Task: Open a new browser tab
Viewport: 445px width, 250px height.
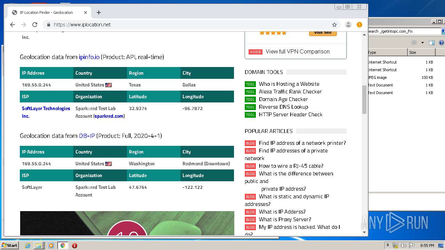Action: (99, 12)
